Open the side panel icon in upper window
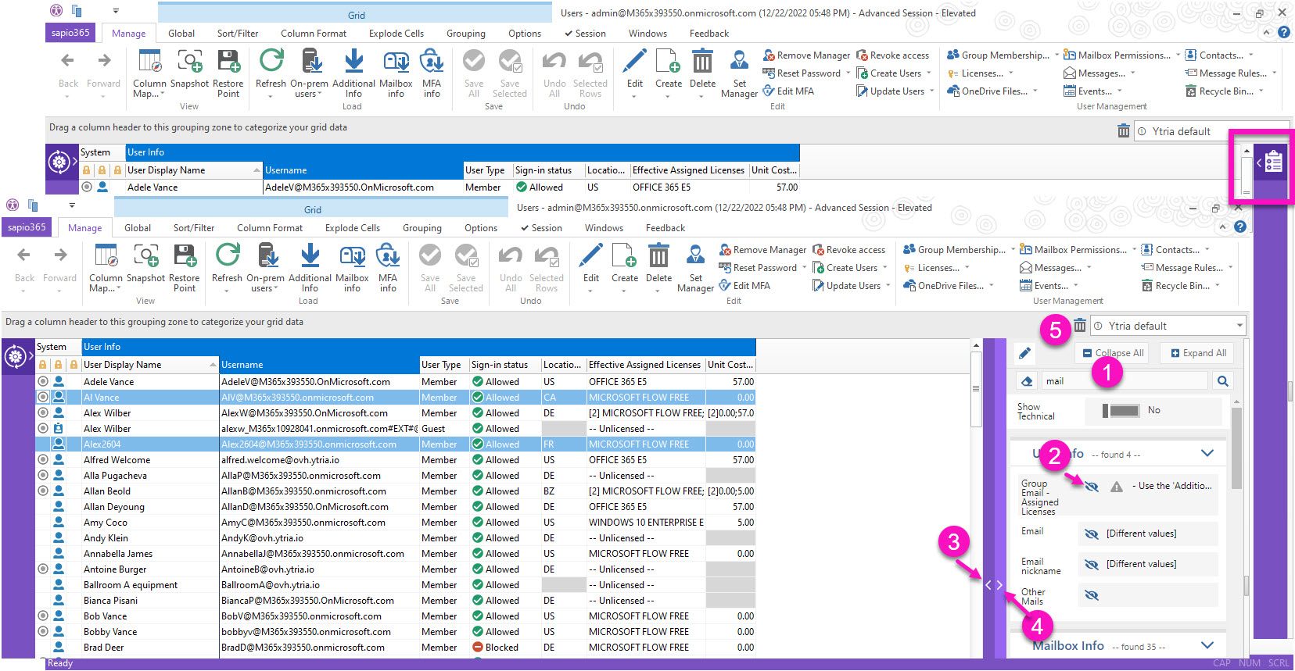 1273,162
